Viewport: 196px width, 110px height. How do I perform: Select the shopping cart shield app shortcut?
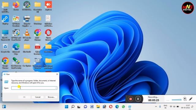27,6
